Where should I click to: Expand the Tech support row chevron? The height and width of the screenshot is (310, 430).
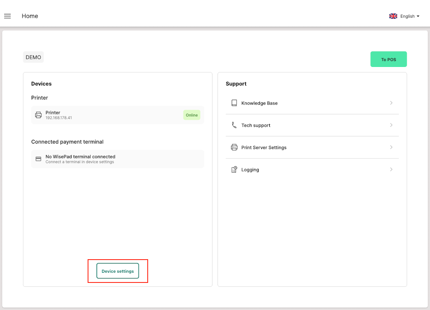(x=391, y=125)
